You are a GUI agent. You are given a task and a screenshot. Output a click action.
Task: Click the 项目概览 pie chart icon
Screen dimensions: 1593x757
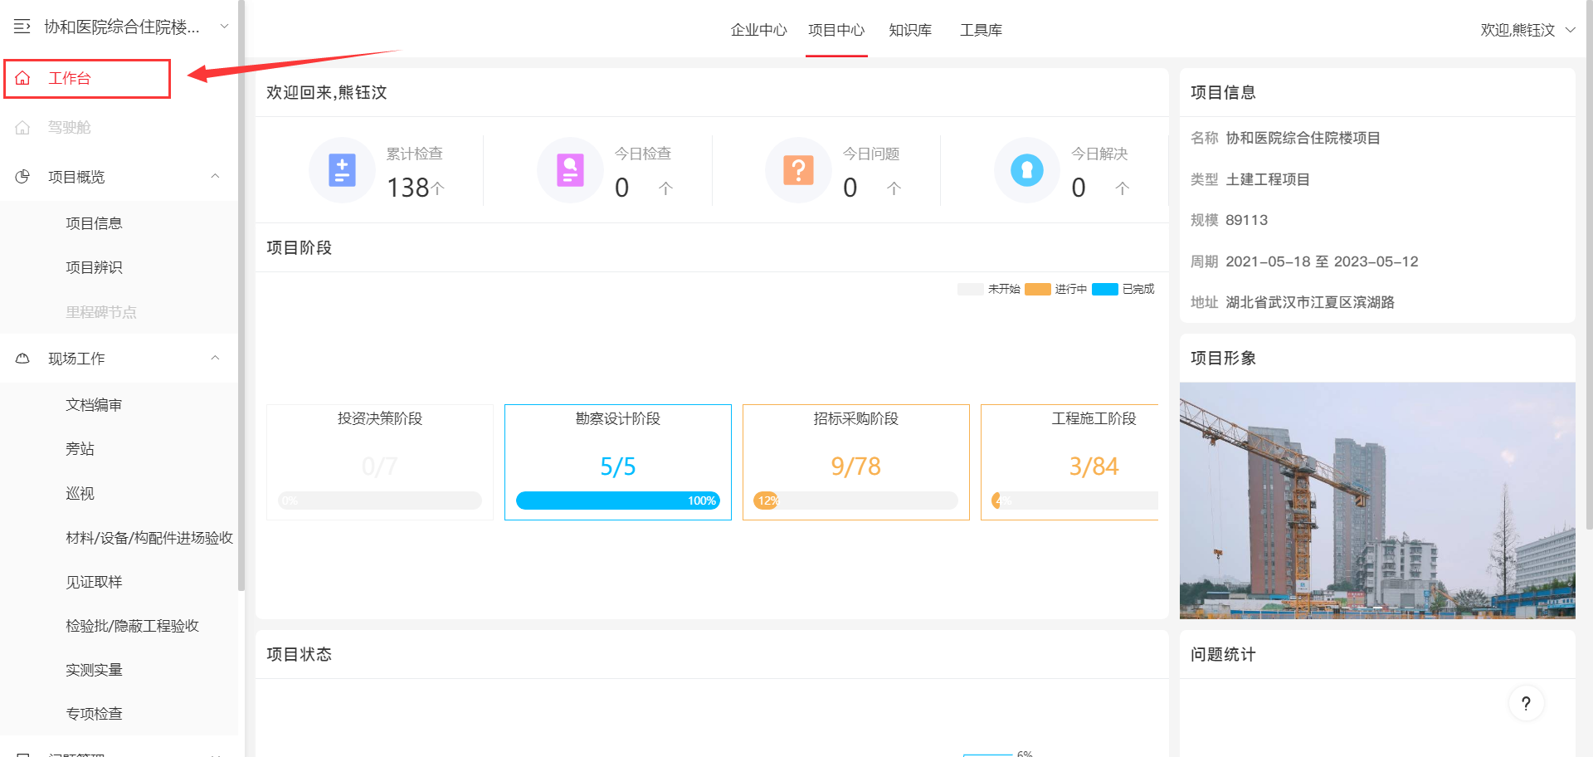coord(22,177)
